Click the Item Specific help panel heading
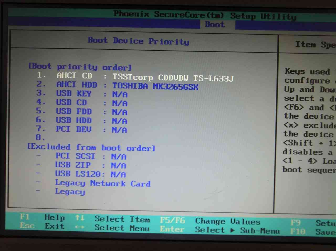 (x=316, y=45)
